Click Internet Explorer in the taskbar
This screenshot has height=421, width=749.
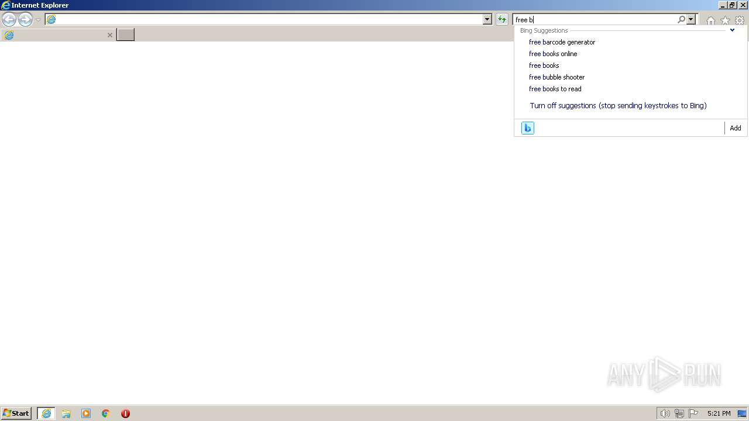point(46,413)
